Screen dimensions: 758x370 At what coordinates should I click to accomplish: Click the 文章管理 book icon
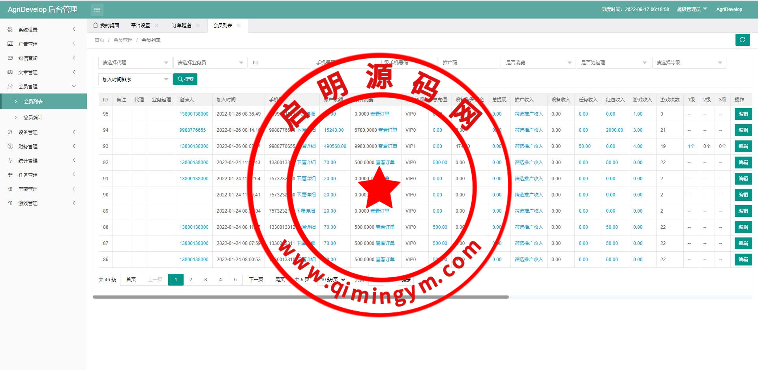[x=10, y=72]
